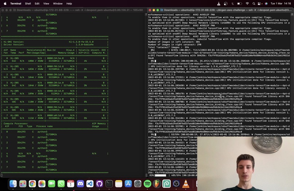This screenshot has width=294, height=191.
Task: Maximize the right terminal window
Action: coord(158,10)
